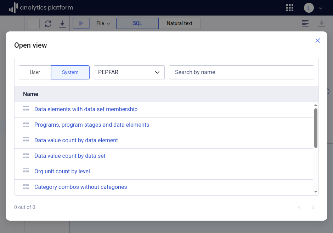333x233 pixels.
Task: Open the File dropdown menu
Action: tap(103, 23)
